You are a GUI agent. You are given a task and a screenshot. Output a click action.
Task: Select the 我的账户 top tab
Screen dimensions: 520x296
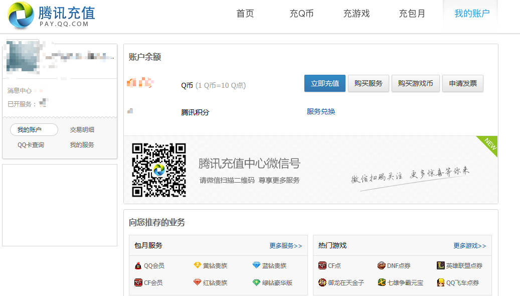pos(471,14)
